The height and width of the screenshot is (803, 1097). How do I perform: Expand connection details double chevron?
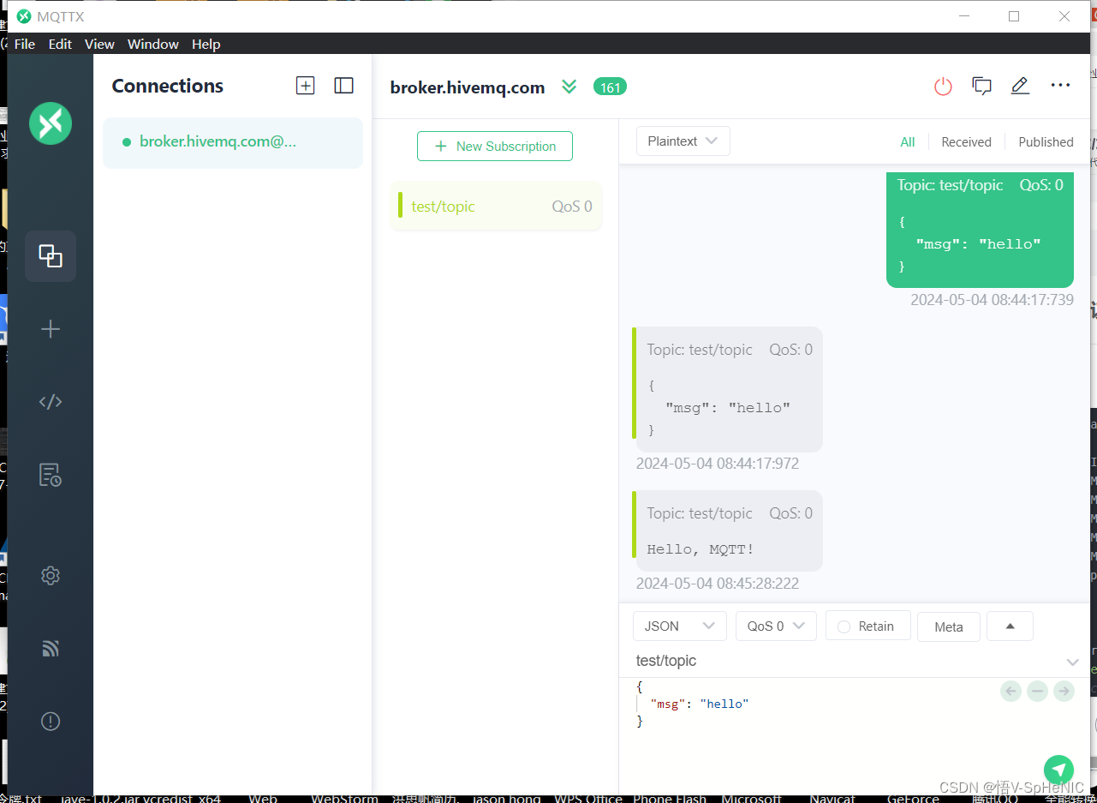click(569, 87)
